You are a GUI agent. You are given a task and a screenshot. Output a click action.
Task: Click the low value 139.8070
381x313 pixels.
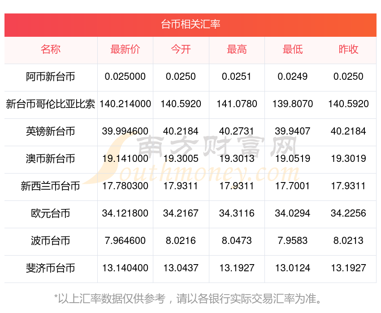point(293,104)
